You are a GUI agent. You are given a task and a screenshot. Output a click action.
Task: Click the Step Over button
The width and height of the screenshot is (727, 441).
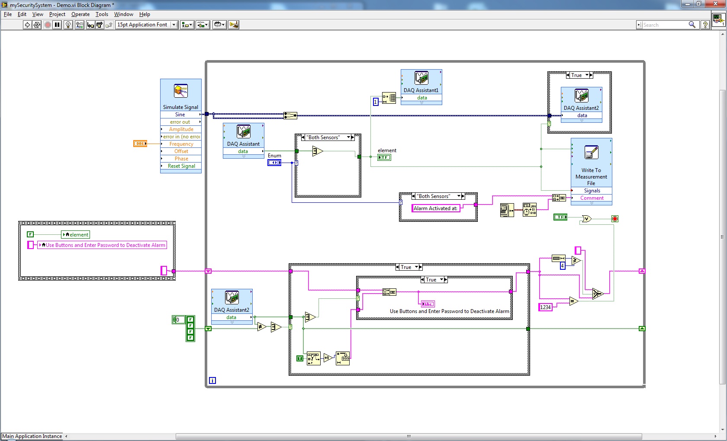coord(100,25)
